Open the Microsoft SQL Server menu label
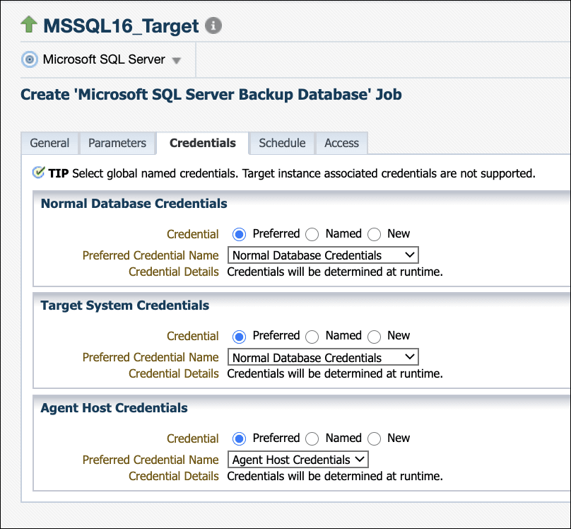571x529 pixels. pyautogui.click(x=104, y=59)
